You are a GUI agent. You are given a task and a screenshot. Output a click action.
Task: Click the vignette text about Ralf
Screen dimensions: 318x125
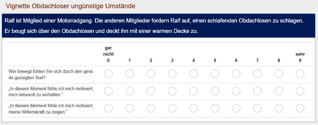click(x=154, y=26)
